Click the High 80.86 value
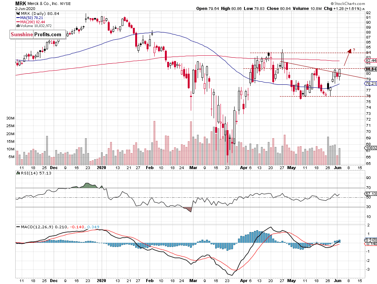 click(231, 9)
